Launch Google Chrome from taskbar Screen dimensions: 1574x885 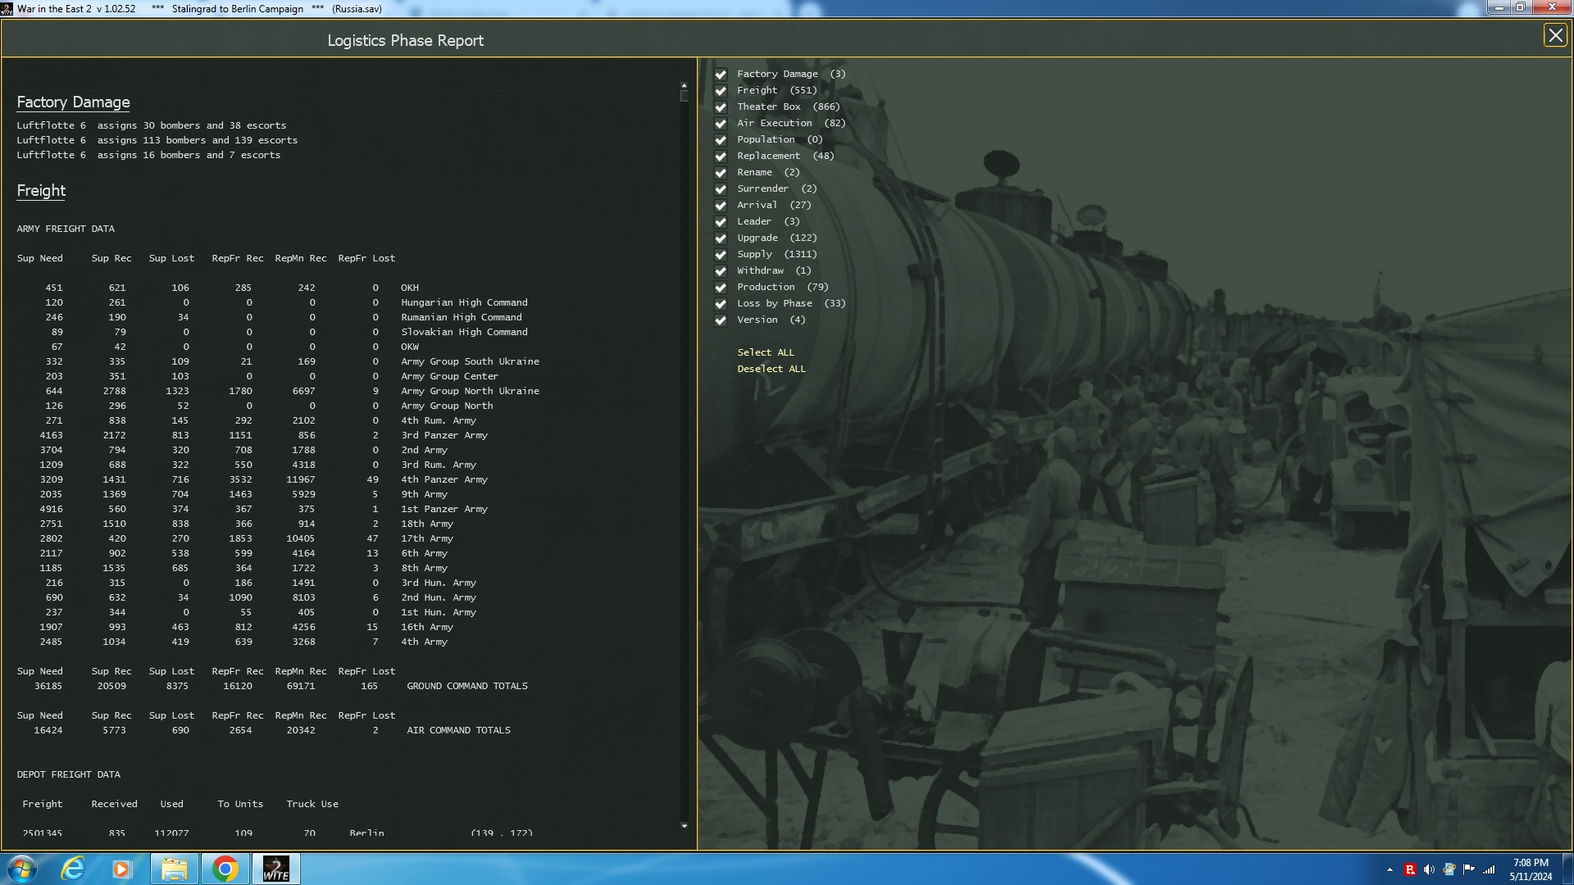pyautogui.click(x=225, y=869)
